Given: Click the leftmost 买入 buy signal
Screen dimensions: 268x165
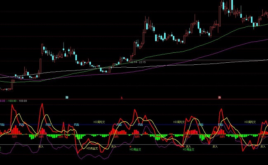Looking at the screenshot, I should (41, 146).
